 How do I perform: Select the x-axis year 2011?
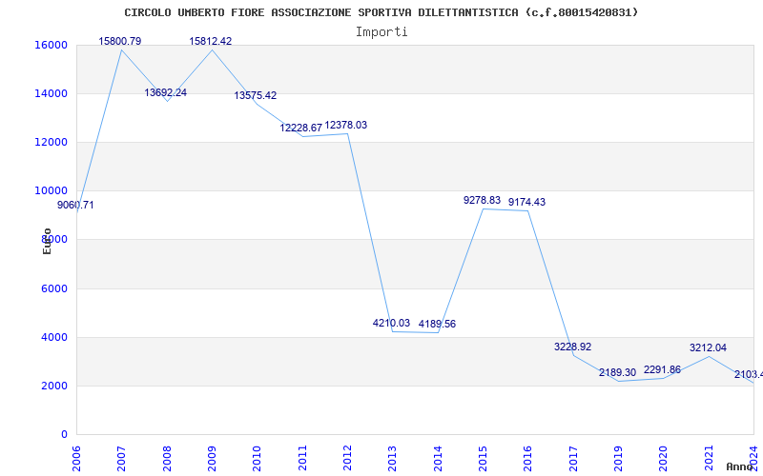coord(302,458)
